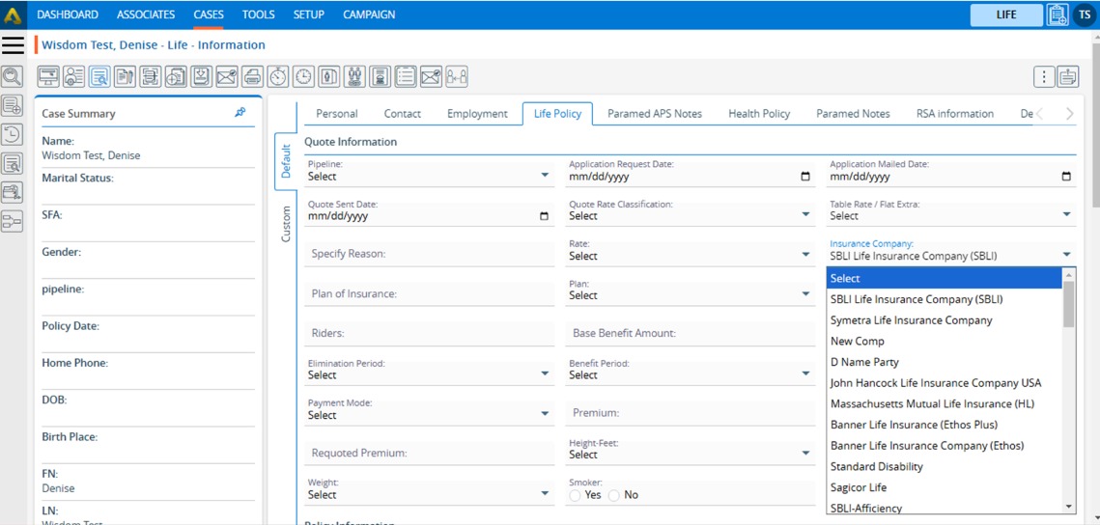Select Yes for Smoker
The image size is (1100, 525).
[x=576, y=495]
